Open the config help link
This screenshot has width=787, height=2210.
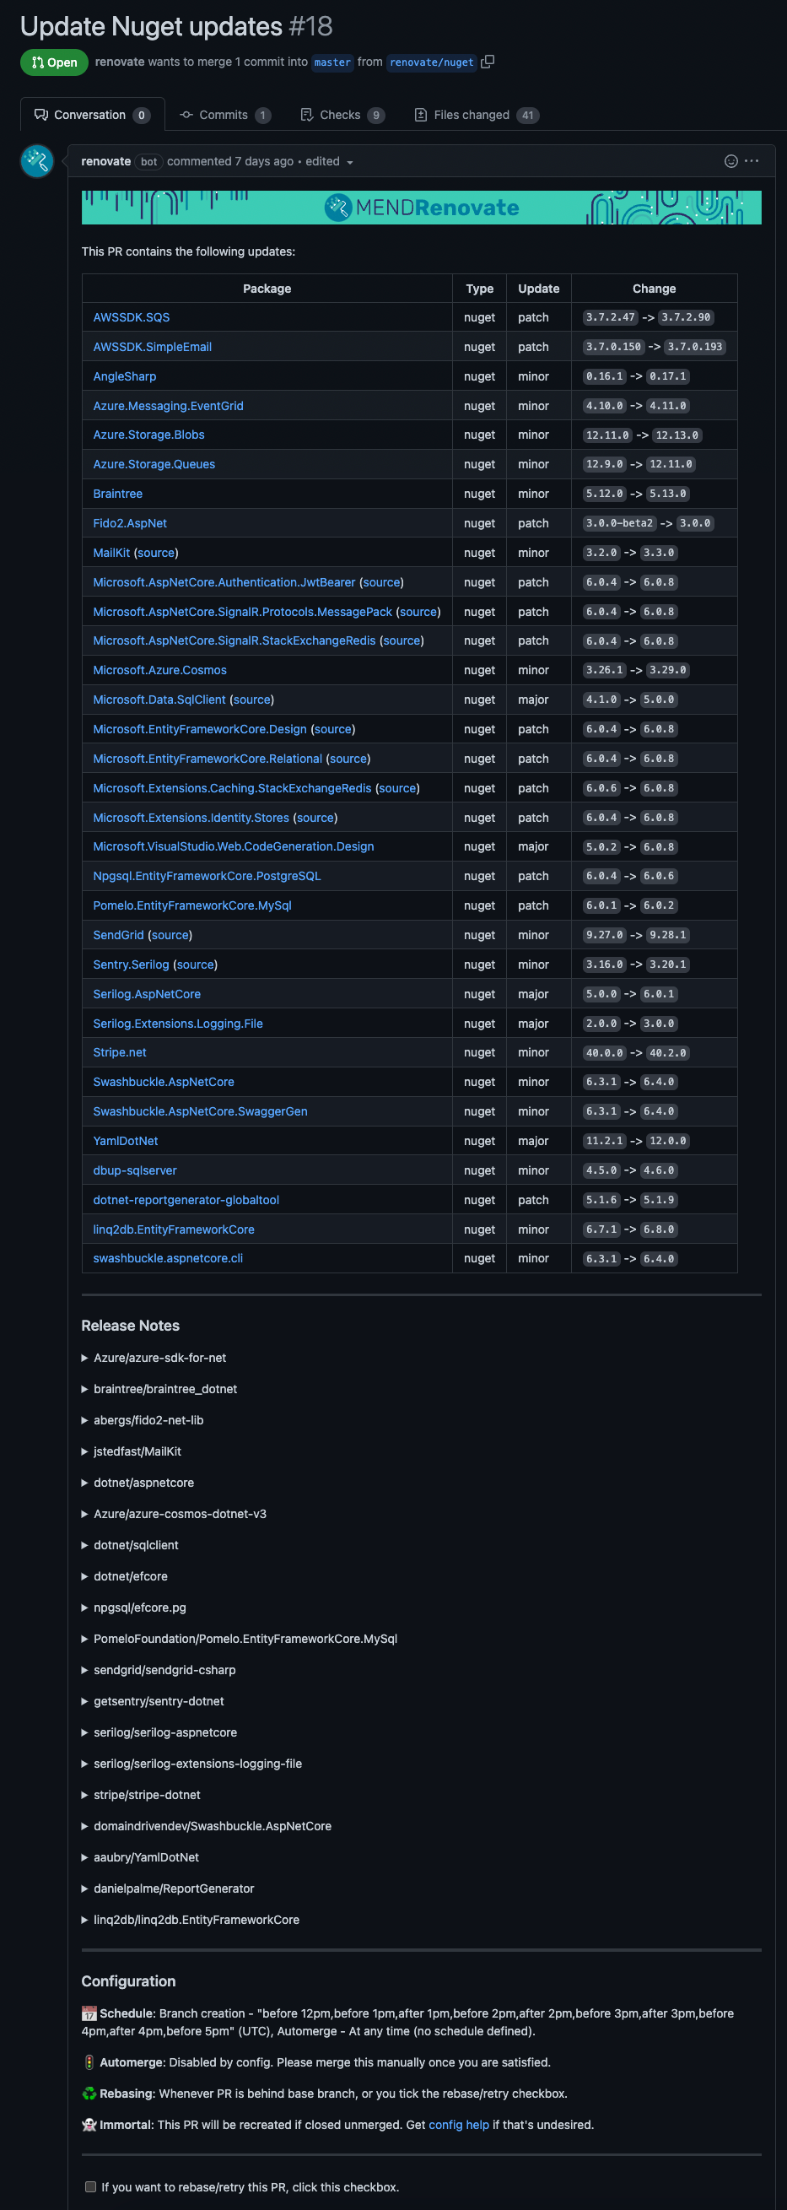(x=459, y=2124)
